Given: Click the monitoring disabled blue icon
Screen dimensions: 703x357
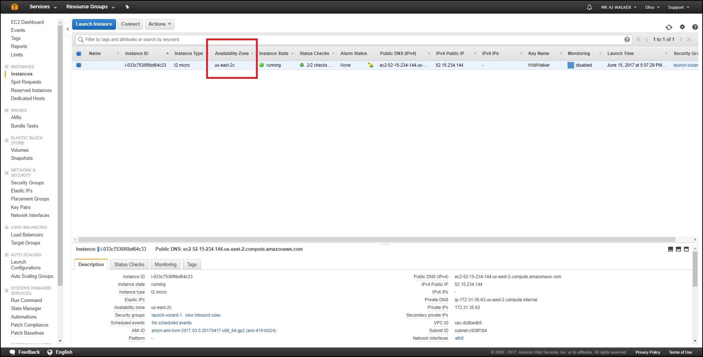Looking at the screenshot, I should click(x=570, y=65).
